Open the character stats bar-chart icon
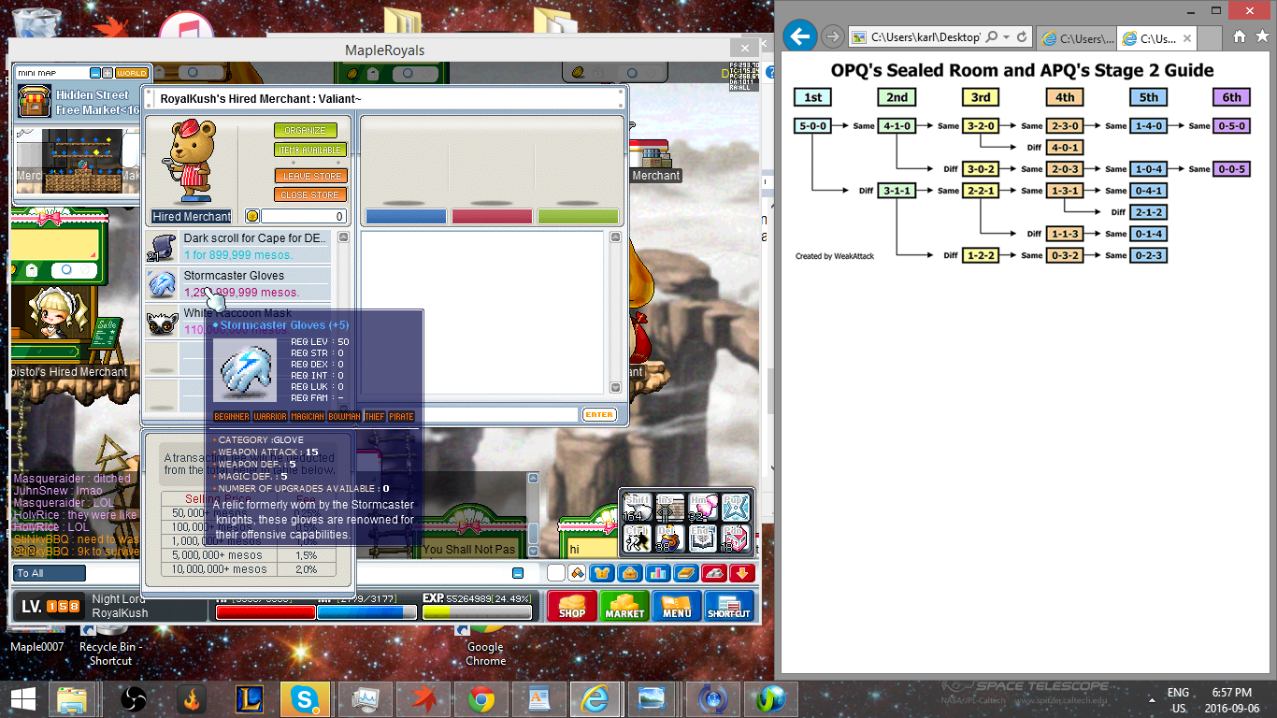The height and width of the screenshot is (718, 1277). coord(658,573)
